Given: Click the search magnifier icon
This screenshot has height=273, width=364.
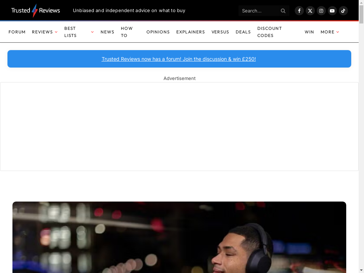Looking at the screenshot, I should coord(283,11).
